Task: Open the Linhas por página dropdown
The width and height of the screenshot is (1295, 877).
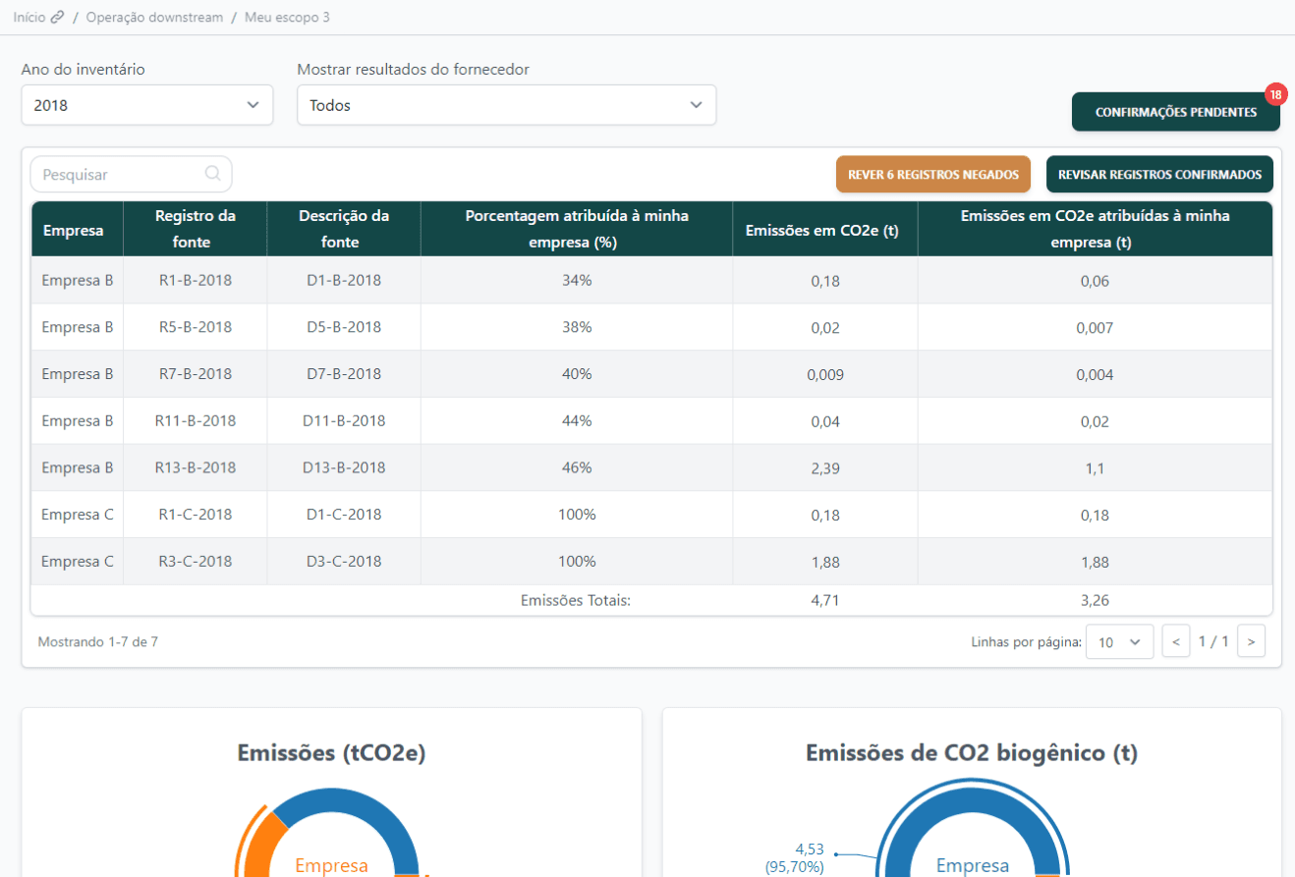Action: pos(1119,642)
